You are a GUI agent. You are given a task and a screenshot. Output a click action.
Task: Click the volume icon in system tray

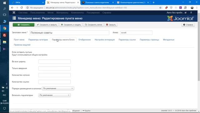(x=3, y=91)
